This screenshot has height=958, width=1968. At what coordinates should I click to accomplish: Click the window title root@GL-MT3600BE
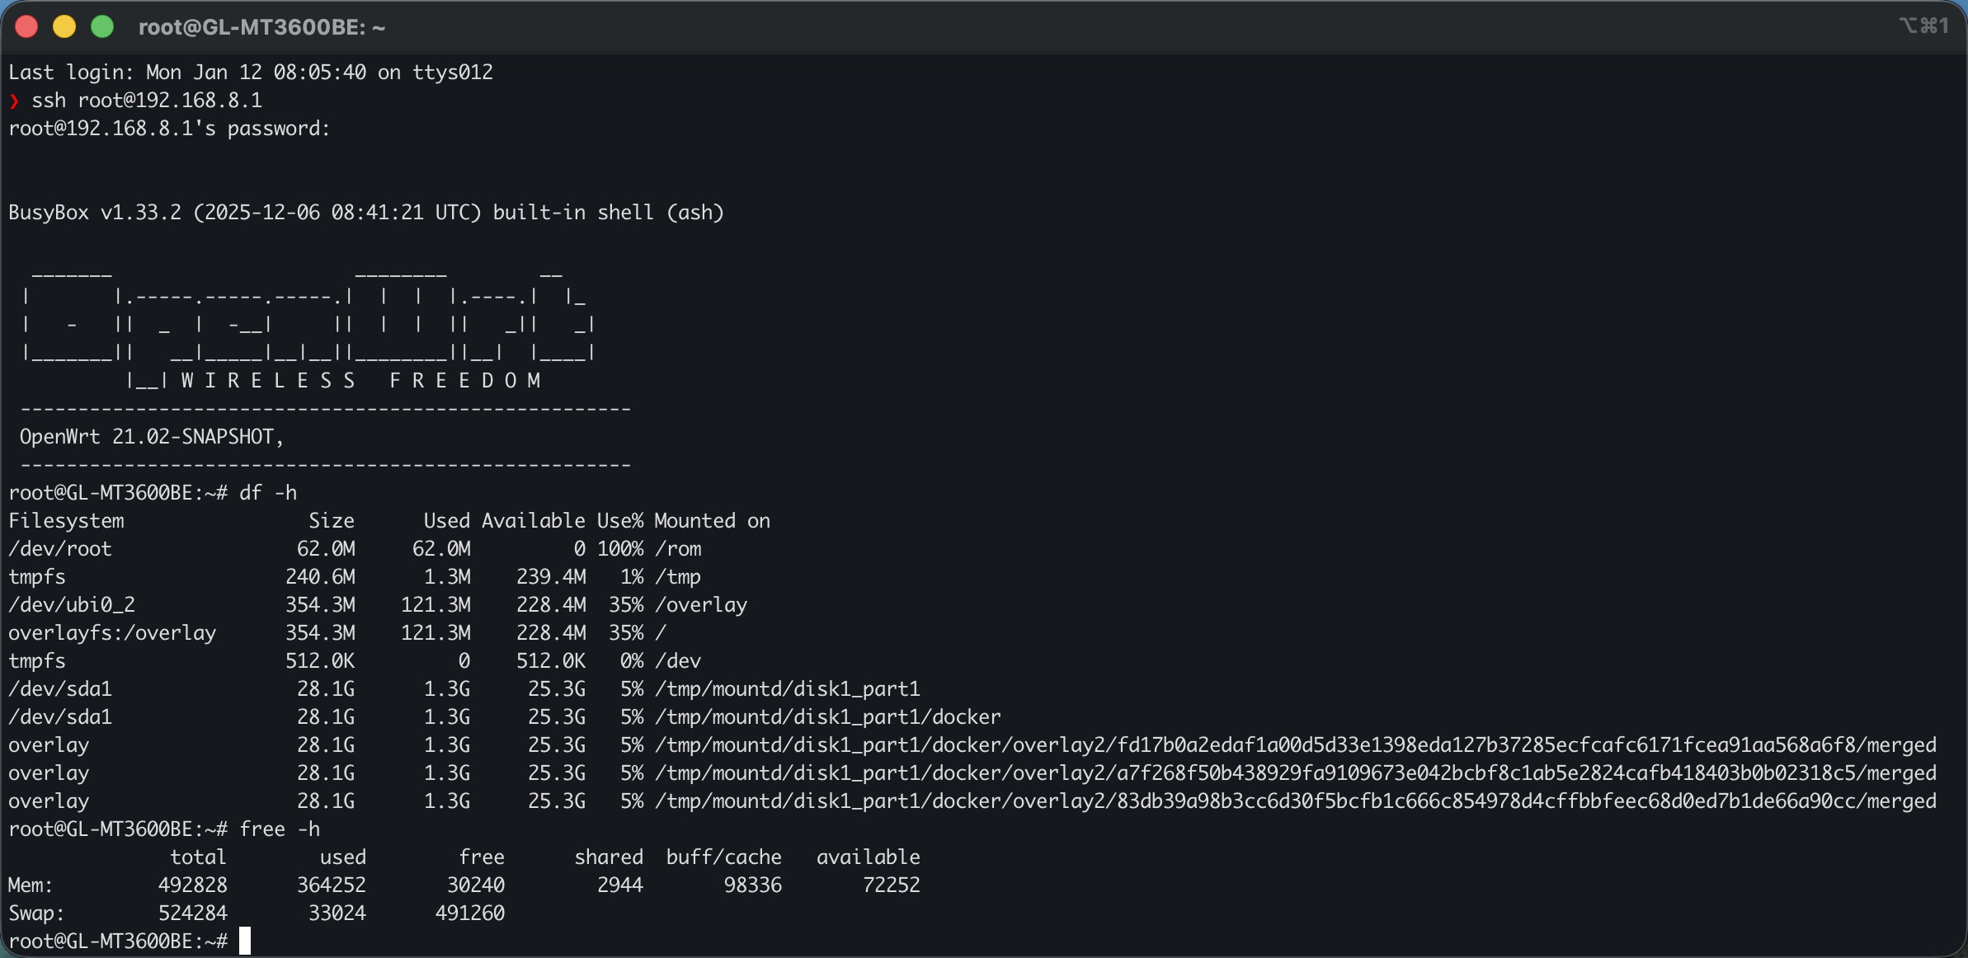[x=261, y=27]
